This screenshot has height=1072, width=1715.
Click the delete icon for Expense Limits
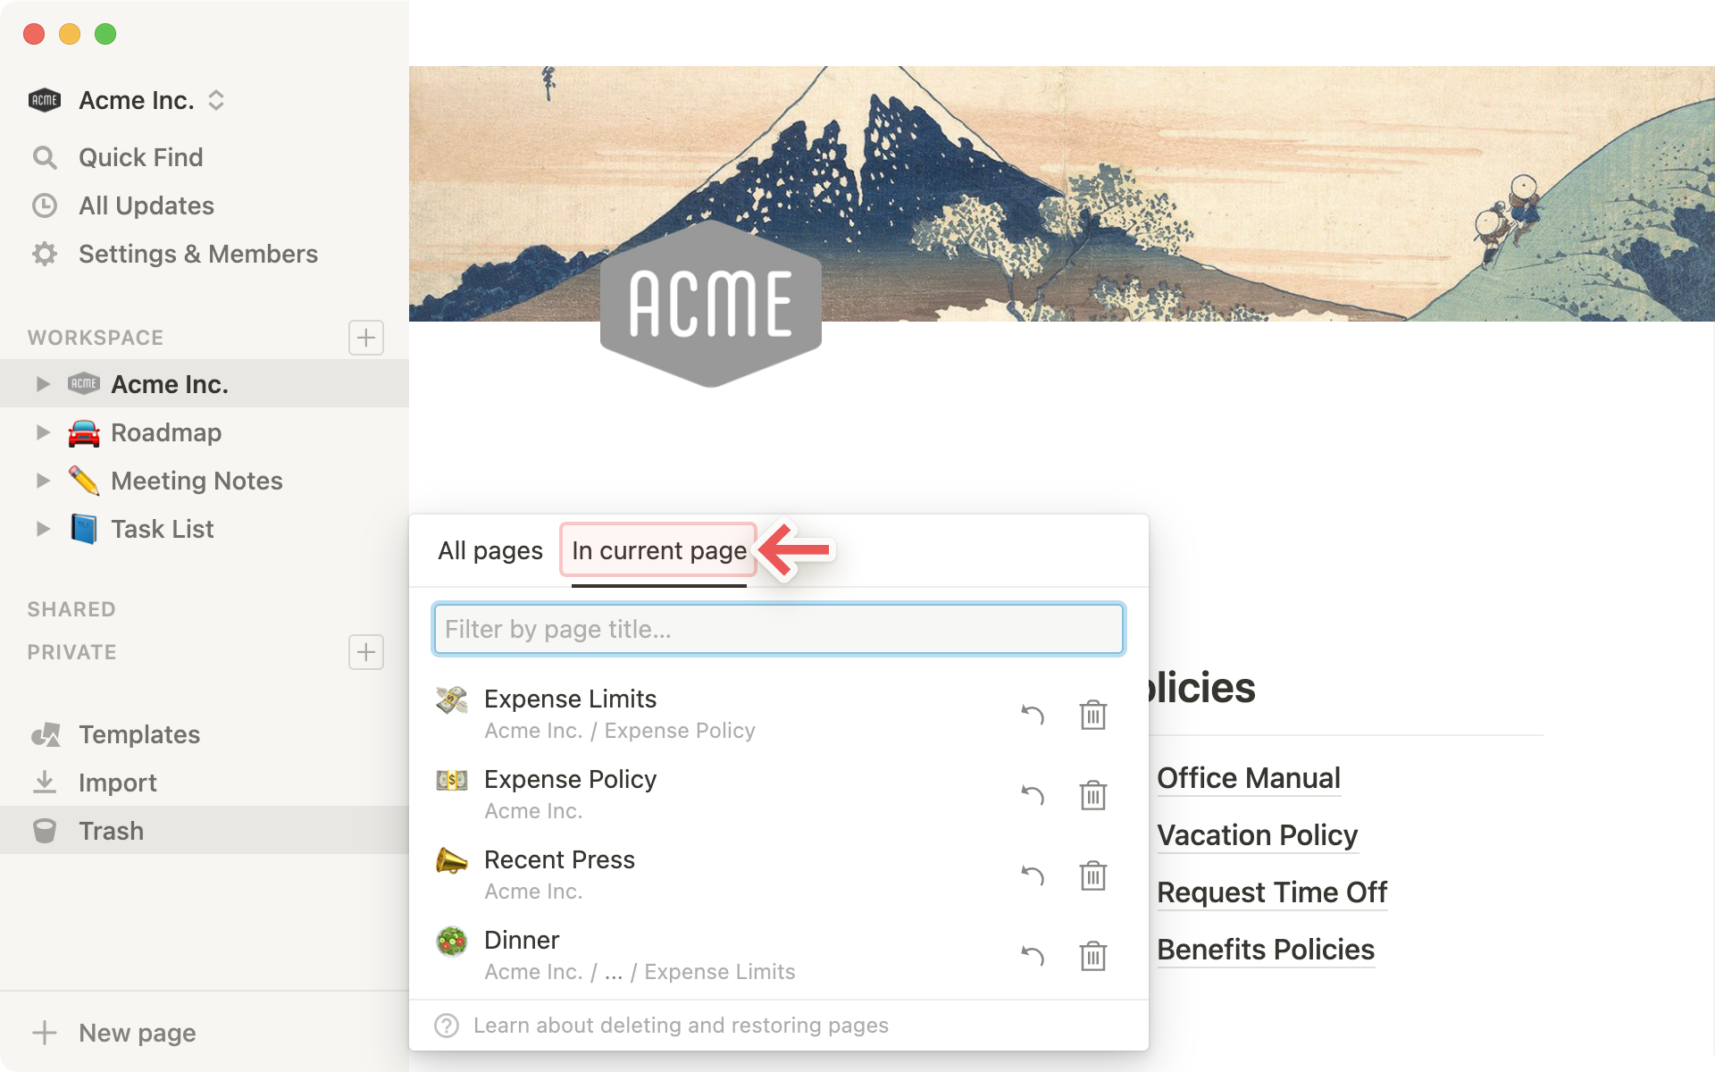(1092, 714)
